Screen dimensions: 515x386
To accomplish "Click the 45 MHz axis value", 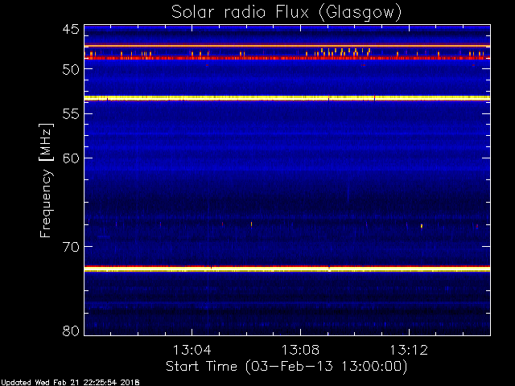I will pyautogui.click(x=71, y=30).
